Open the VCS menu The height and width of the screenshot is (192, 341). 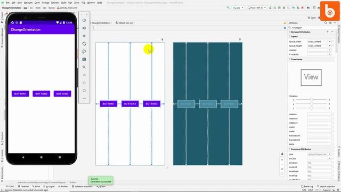pos(83,3)
